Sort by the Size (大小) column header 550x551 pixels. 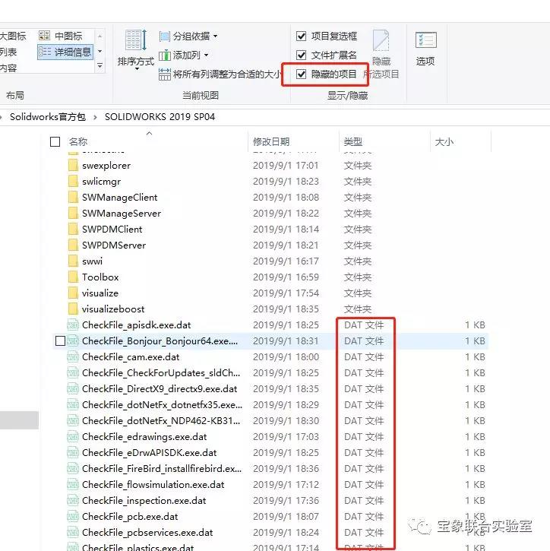(444, 141)
